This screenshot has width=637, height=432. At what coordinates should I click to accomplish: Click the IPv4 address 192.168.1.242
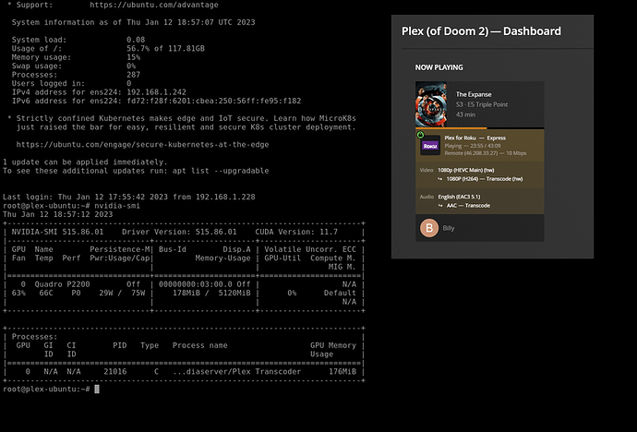pyautogui.click(x=156, y=92)
